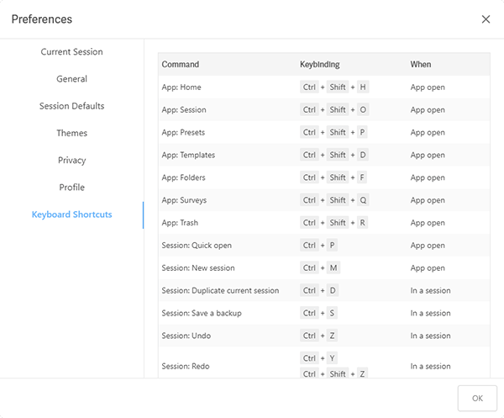The image size is (504, 418).
Task: Open the Themes preferences tab
Action: coord(71,133)
